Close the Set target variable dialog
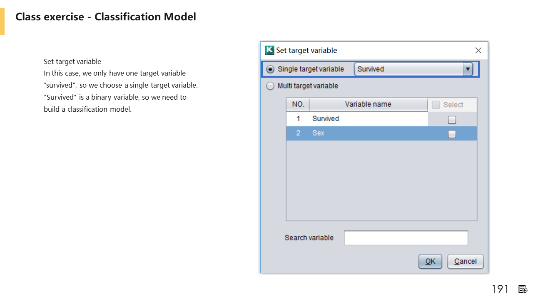 478,50
